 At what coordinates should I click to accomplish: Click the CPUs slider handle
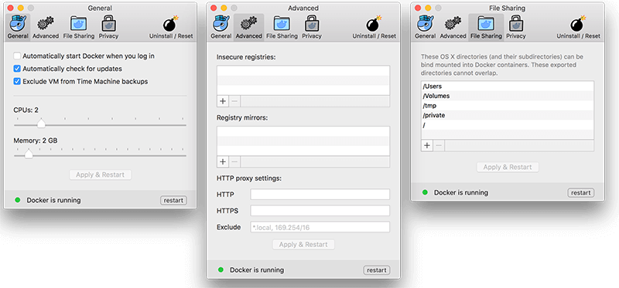coord(41,124)
